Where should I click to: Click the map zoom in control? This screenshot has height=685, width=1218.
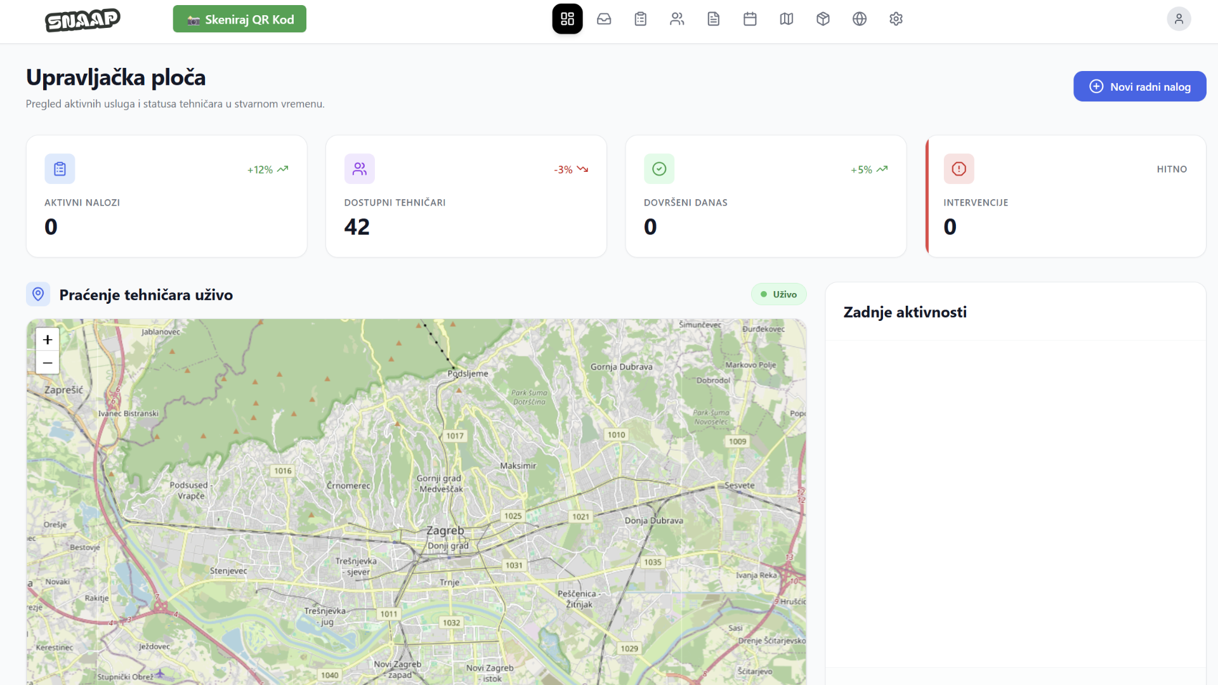[47, 339]
